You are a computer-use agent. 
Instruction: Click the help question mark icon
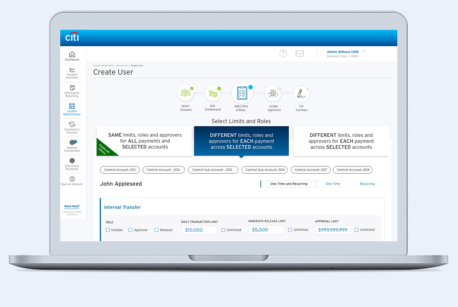283,53
